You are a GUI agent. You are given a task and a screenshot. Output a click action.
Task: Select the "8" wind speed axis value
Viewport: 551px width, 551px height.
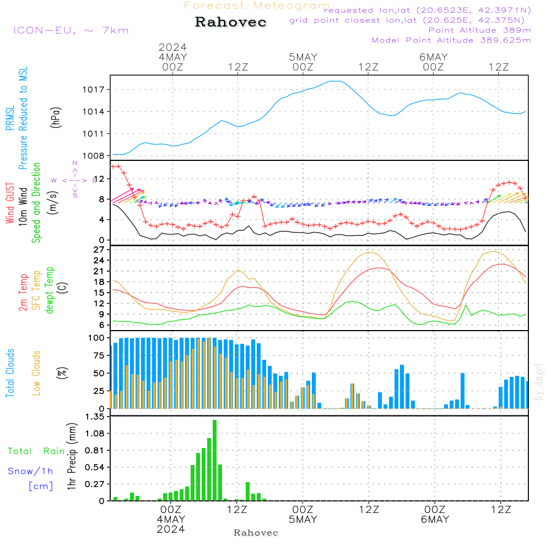pos(101,199)
